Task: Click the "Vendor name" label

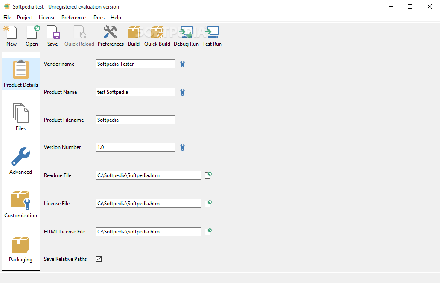Action: (x=59, y=64)
